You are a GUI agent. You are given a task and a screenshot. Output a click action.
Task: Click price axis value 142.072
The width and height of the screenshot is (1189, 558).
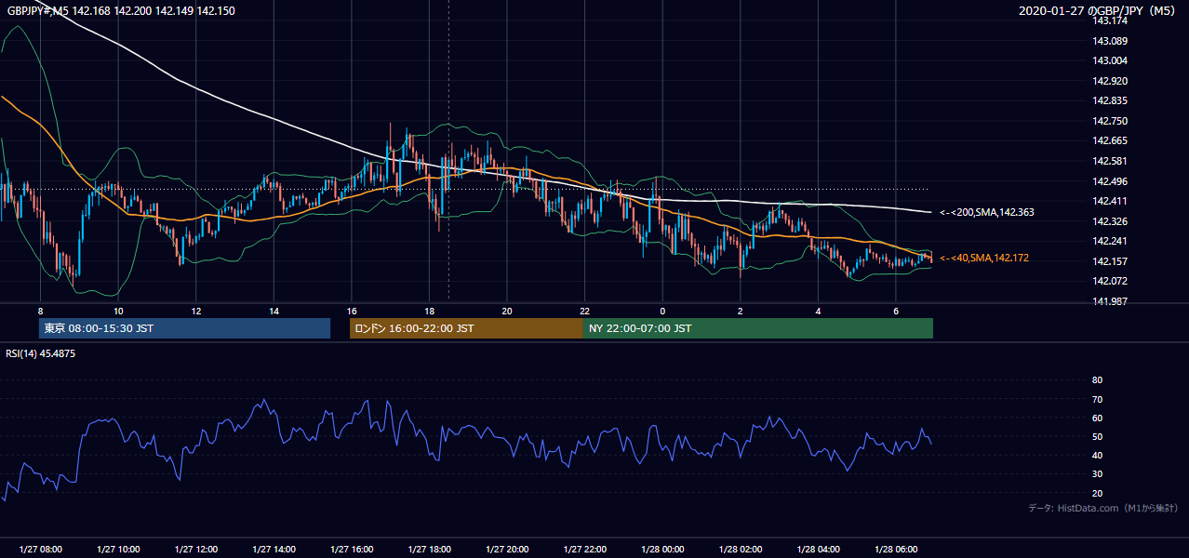pyautogui.click(x=1111, y=281)
